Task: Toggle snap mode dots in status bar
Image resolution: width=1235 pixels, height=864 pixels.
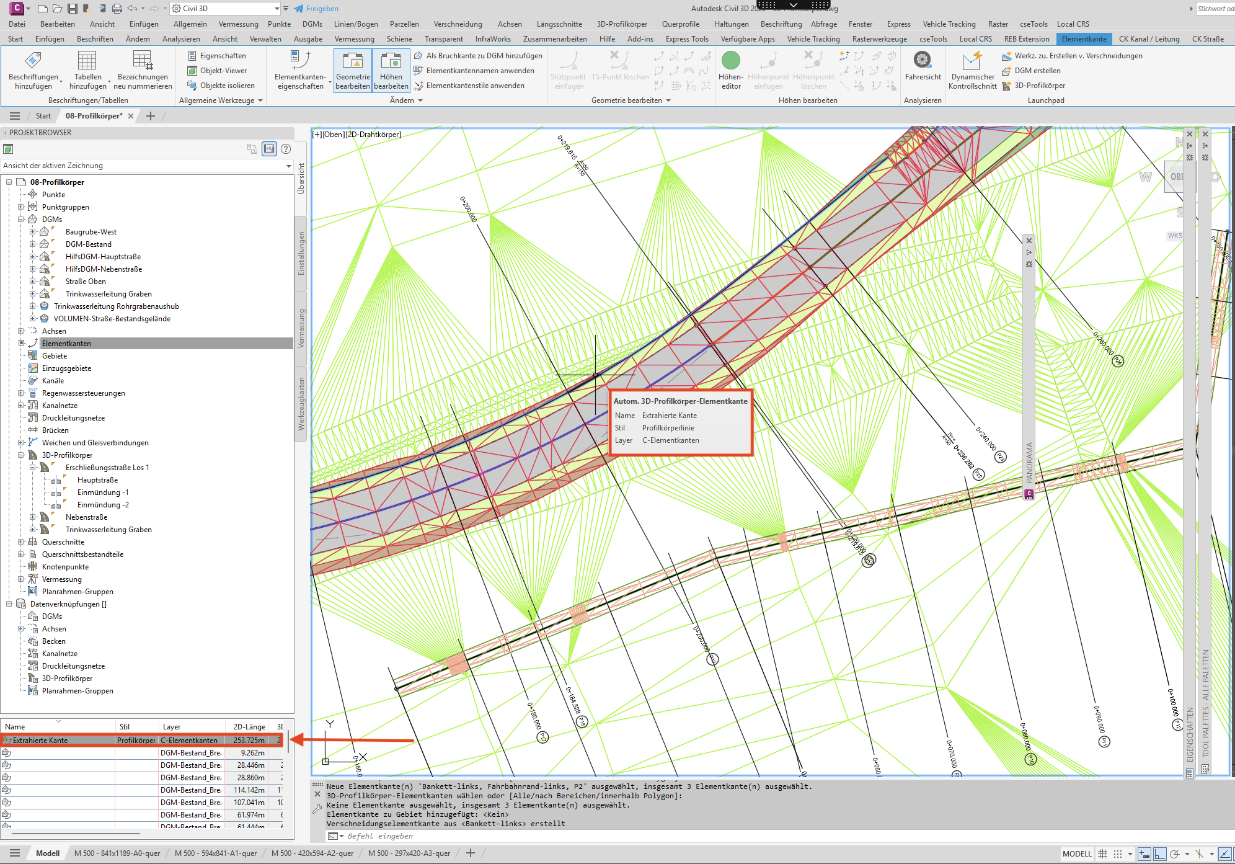Action: (x=1117, y=854)
